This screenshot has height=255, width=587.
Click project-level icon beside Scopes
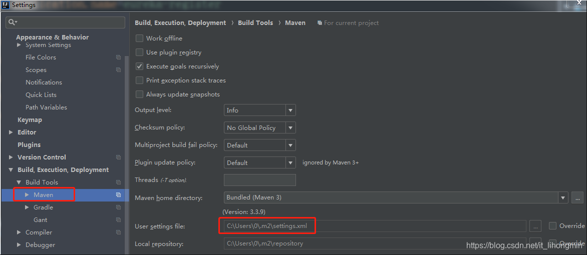[x=118, y=70]
